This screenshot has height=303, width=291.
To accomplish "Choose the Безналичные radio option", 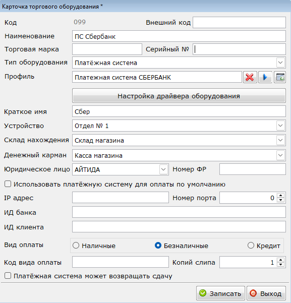I will click(158, 246).
